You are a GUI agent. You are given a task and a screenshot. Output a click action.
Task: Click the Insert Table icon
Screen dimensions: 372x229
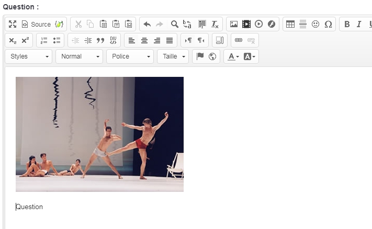(290, 25)
